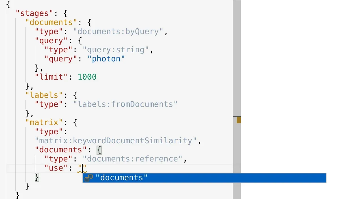Click the "labels:fromDocuments" value
This screenshot has width=343, height=199.
tap(125, 104)
